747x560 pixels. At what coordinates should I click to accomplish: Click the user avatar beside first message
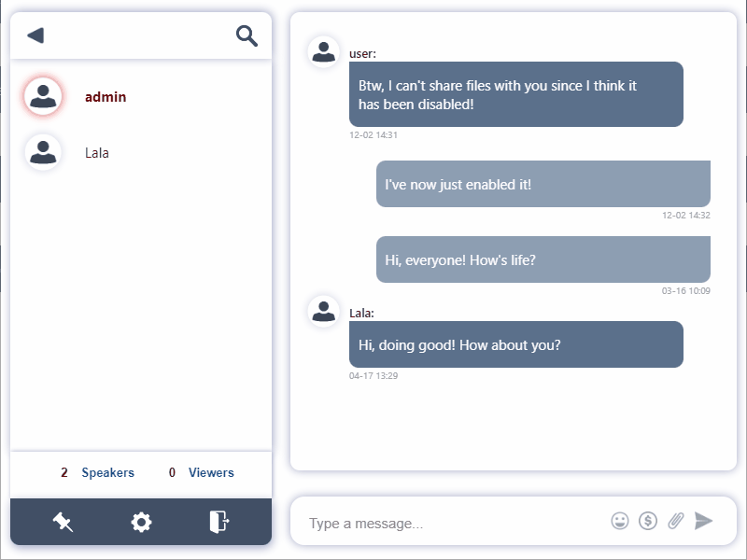[x=324, y=51]
